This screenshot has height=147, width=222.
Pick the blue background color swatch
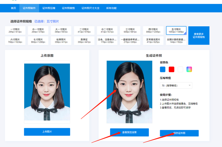point(163,69)
